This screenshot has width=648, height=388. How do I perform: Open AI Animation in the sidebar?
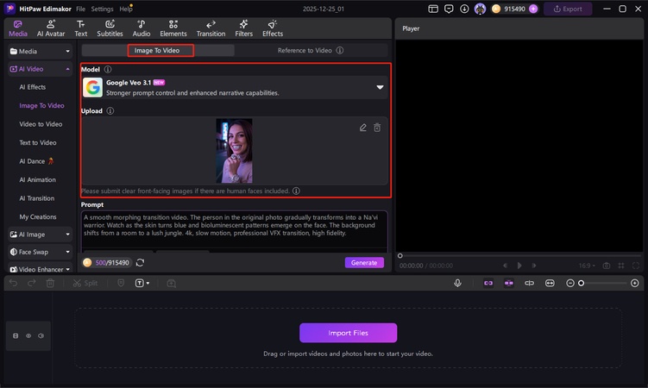(37, 180)
